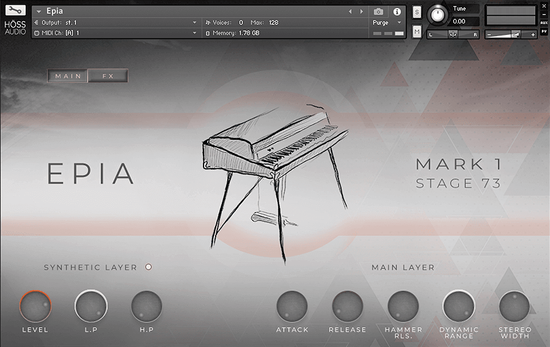
Task: Open the snapshot camera icon
Action: (380, 11)
